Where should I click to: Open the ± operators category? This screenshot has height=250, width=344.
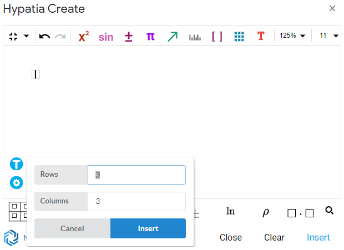point(129,37)
